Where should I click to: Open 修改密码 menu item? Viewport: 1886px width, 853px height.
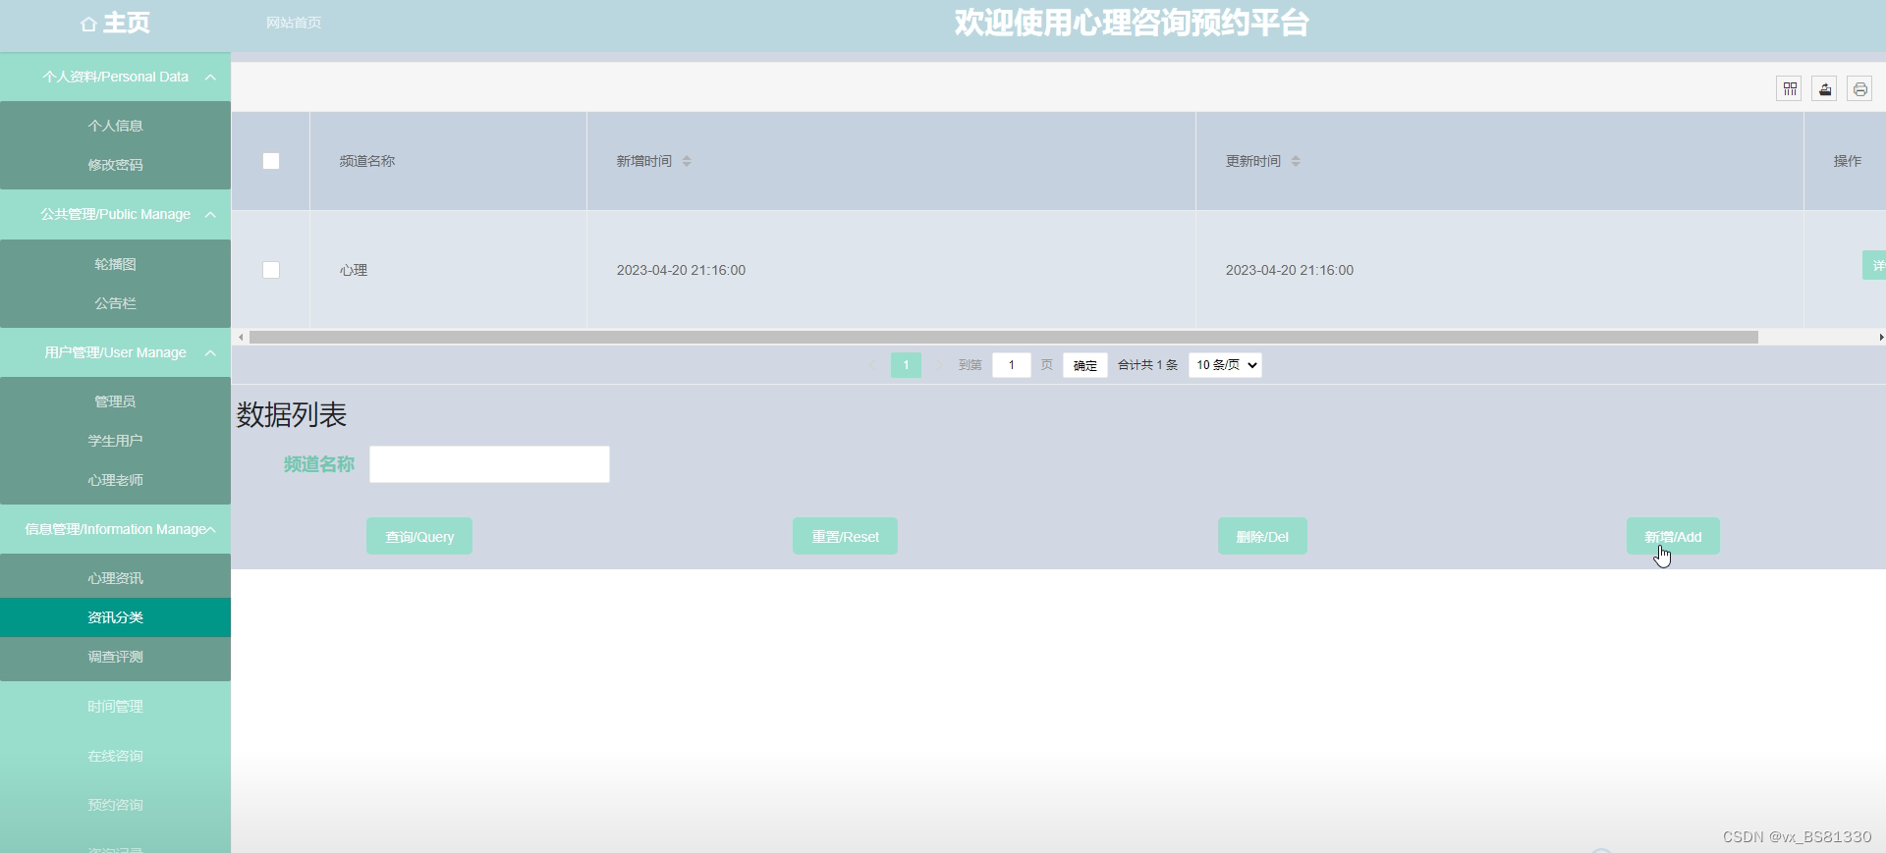(x=115, y=165)
